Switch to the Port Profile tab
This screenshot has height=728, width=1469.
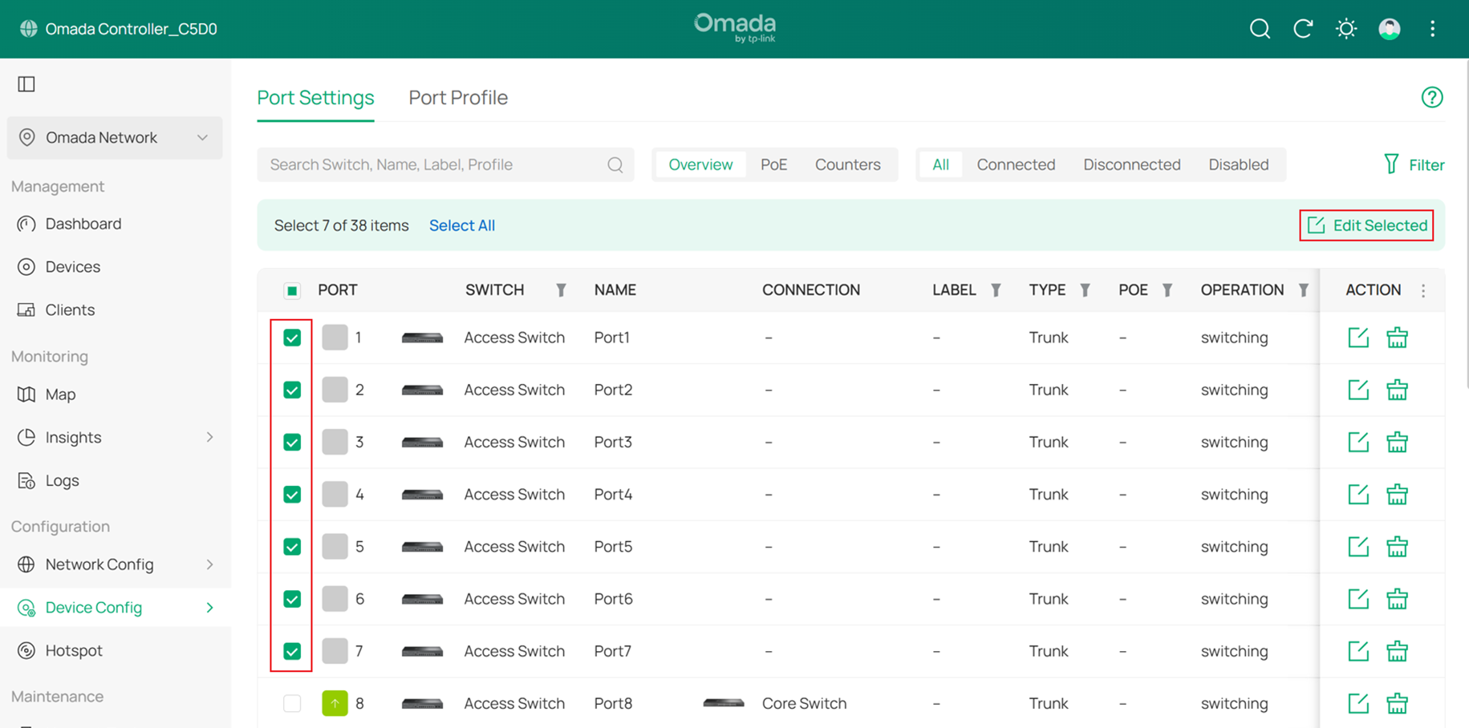[x=458, y=97]
